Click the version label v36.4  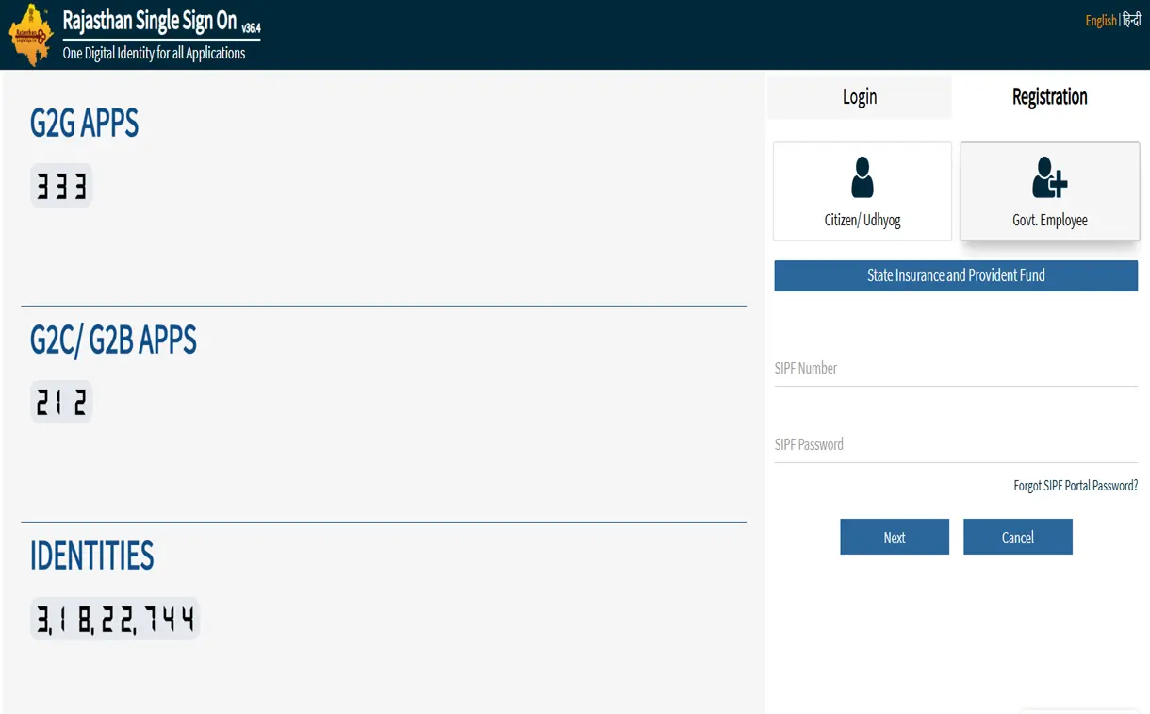(x=251, y=28)
